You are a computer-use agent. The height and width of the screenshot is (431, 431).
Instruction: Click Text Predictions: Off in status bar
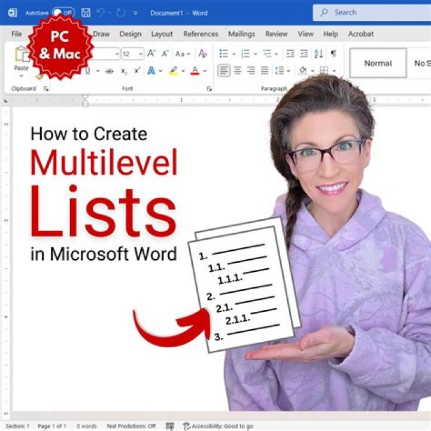[x=131, y=426]
